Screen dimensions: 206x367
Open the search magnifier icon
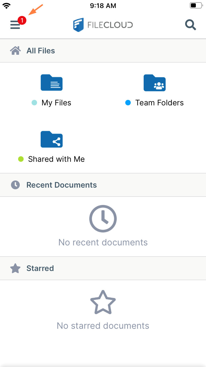190,25
